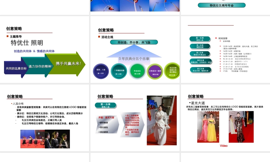Select the 创意策略 title on 人流分布 slide
This screenshot has width=270, height=162.
(15, 96)
